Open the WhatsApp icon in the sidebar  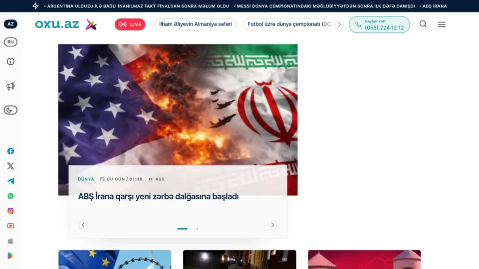coord(10,196)
